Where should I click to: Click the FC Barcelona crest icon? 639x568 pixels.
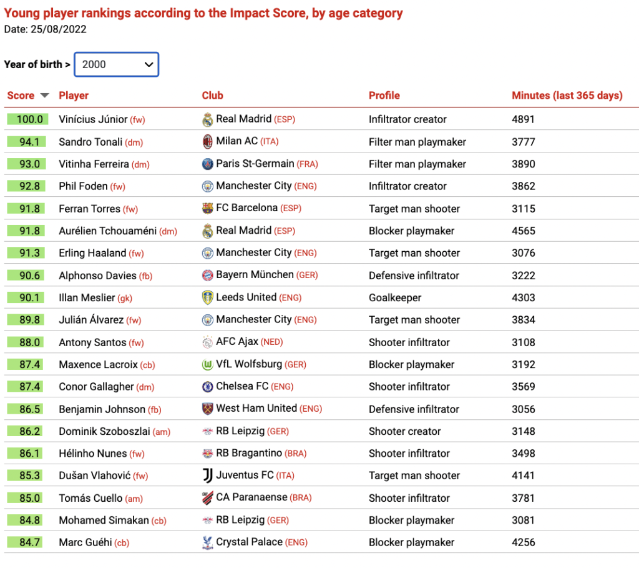pyautogui.click(x=207, y=209)
